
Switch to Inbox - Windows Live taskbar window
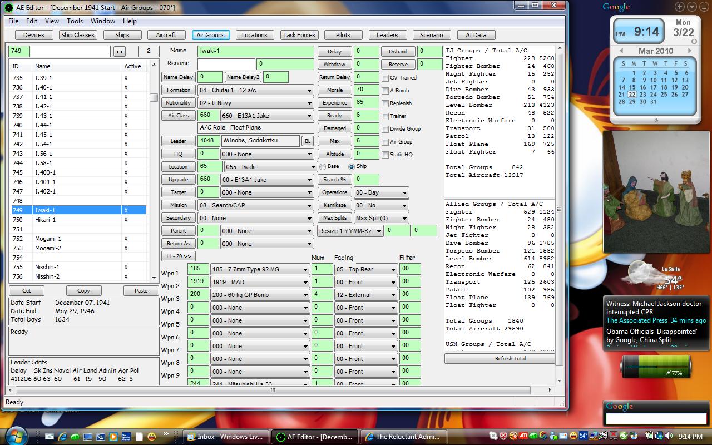point(226,437)
